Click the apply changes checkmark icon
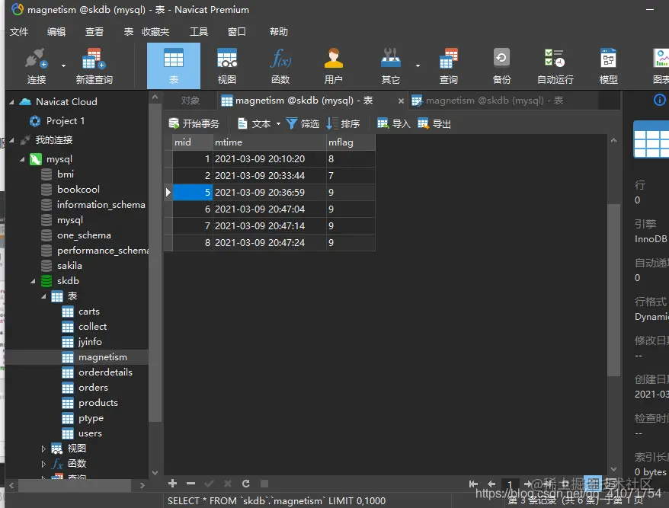 coord(209,484)
